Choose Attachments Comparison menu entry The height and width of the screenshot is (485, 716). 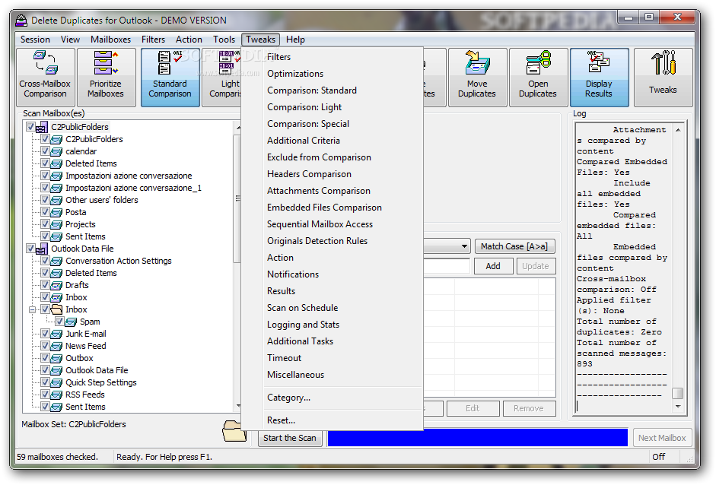(x=319, y=191)
